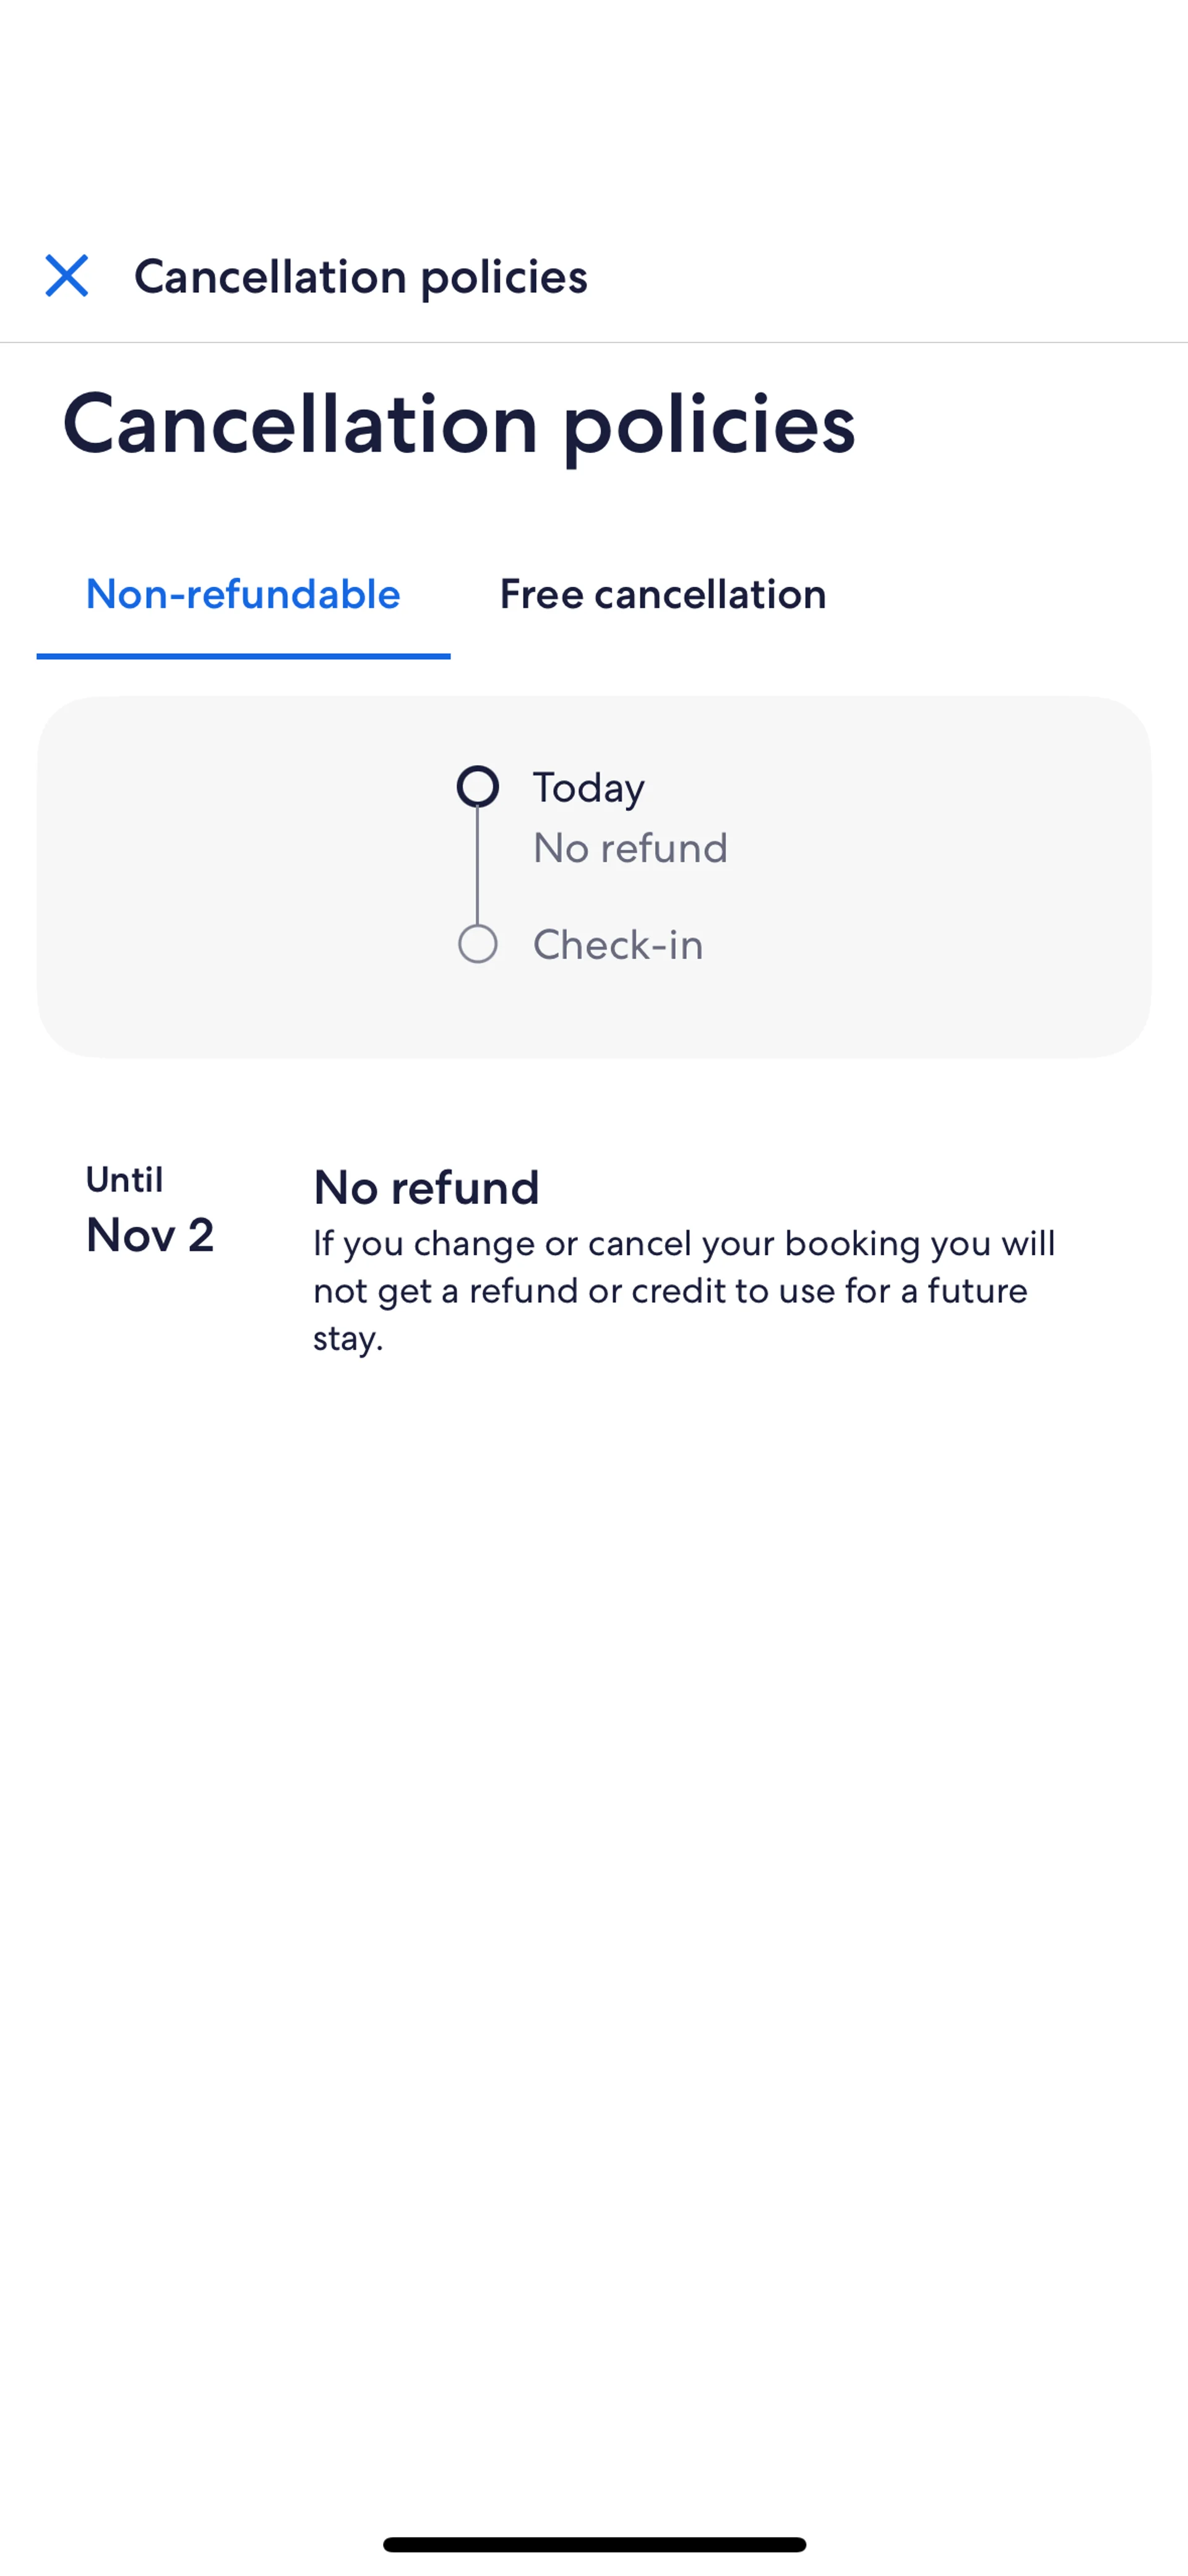Tap the Today timeline circle marker
Viewport: 1188px width, 2576px height.
tap(478, 787)
